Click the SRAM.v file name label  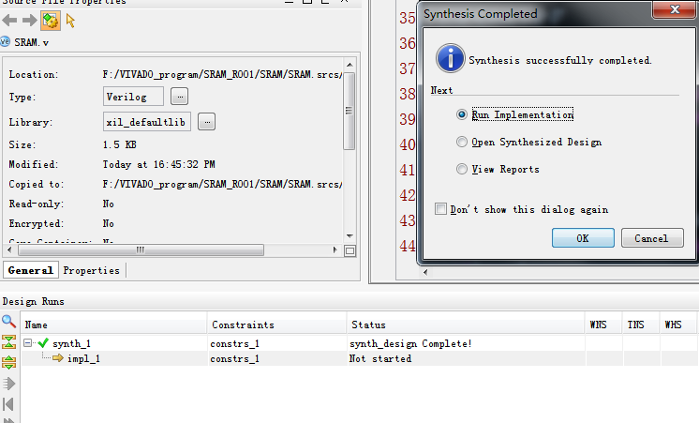tap(32, 42)
